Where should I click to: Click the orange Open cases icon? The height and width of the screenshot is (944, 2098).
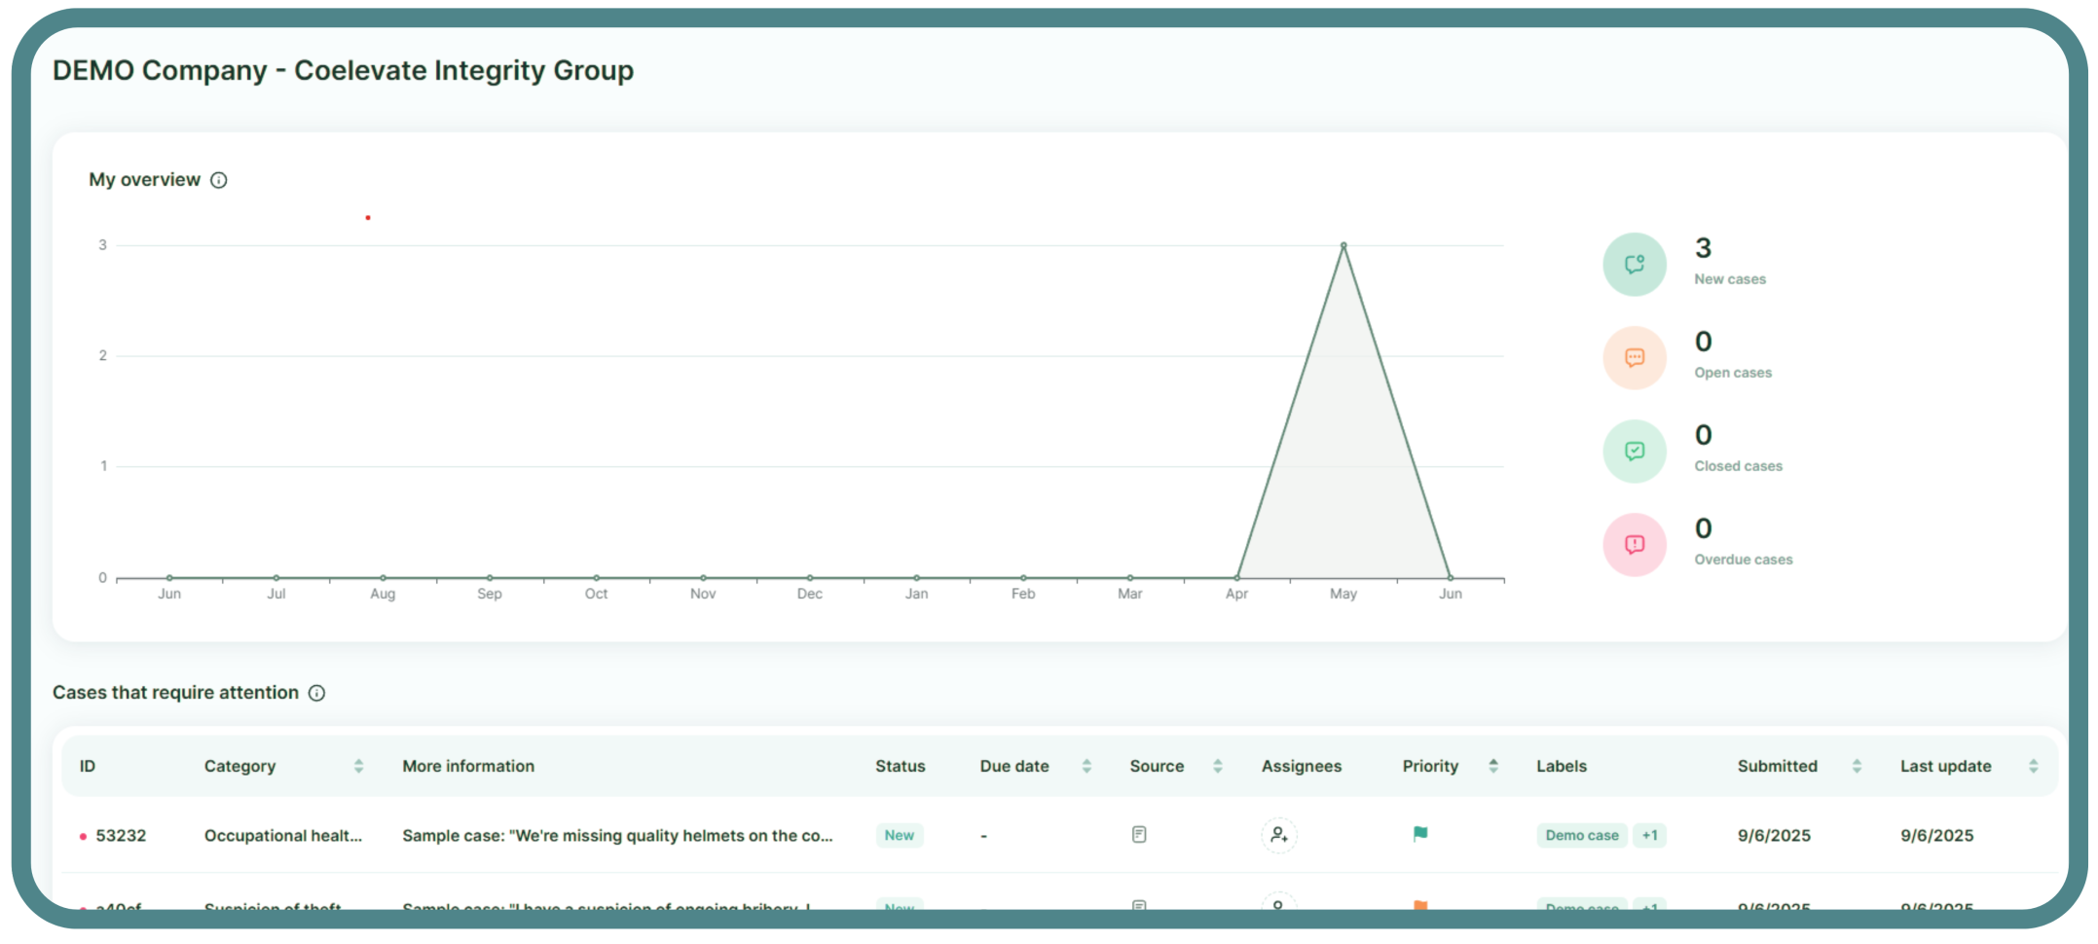1634,357
